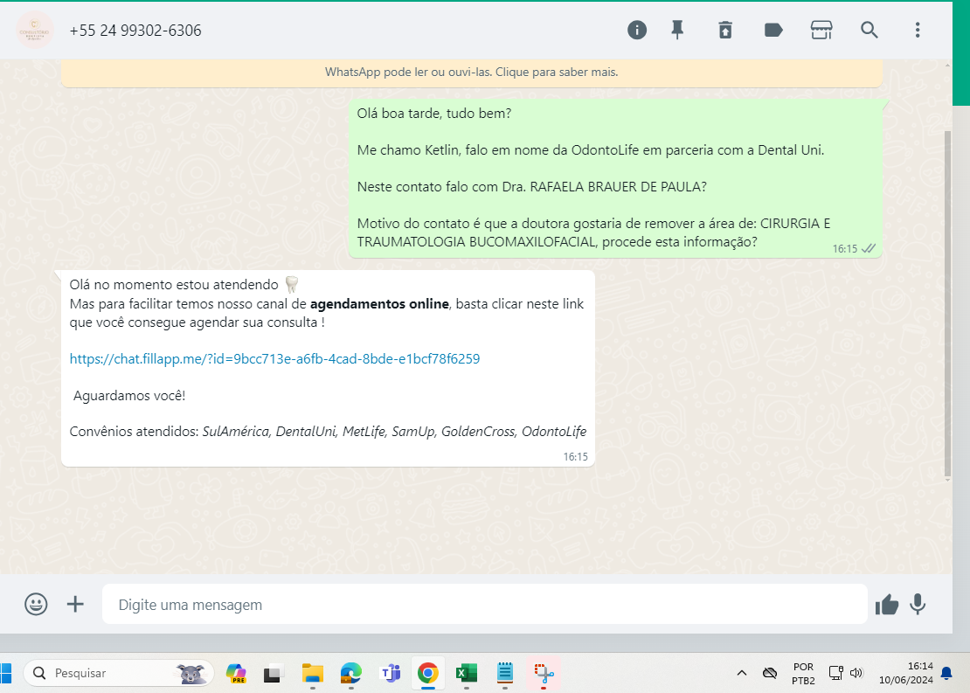The height and width of the screenshot is (693, 970).
Task: Click the tooth emoji in received message
Action: 291,285
